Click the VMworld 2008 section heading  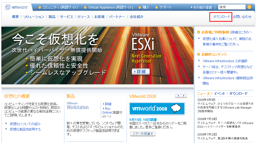point(143,96)
